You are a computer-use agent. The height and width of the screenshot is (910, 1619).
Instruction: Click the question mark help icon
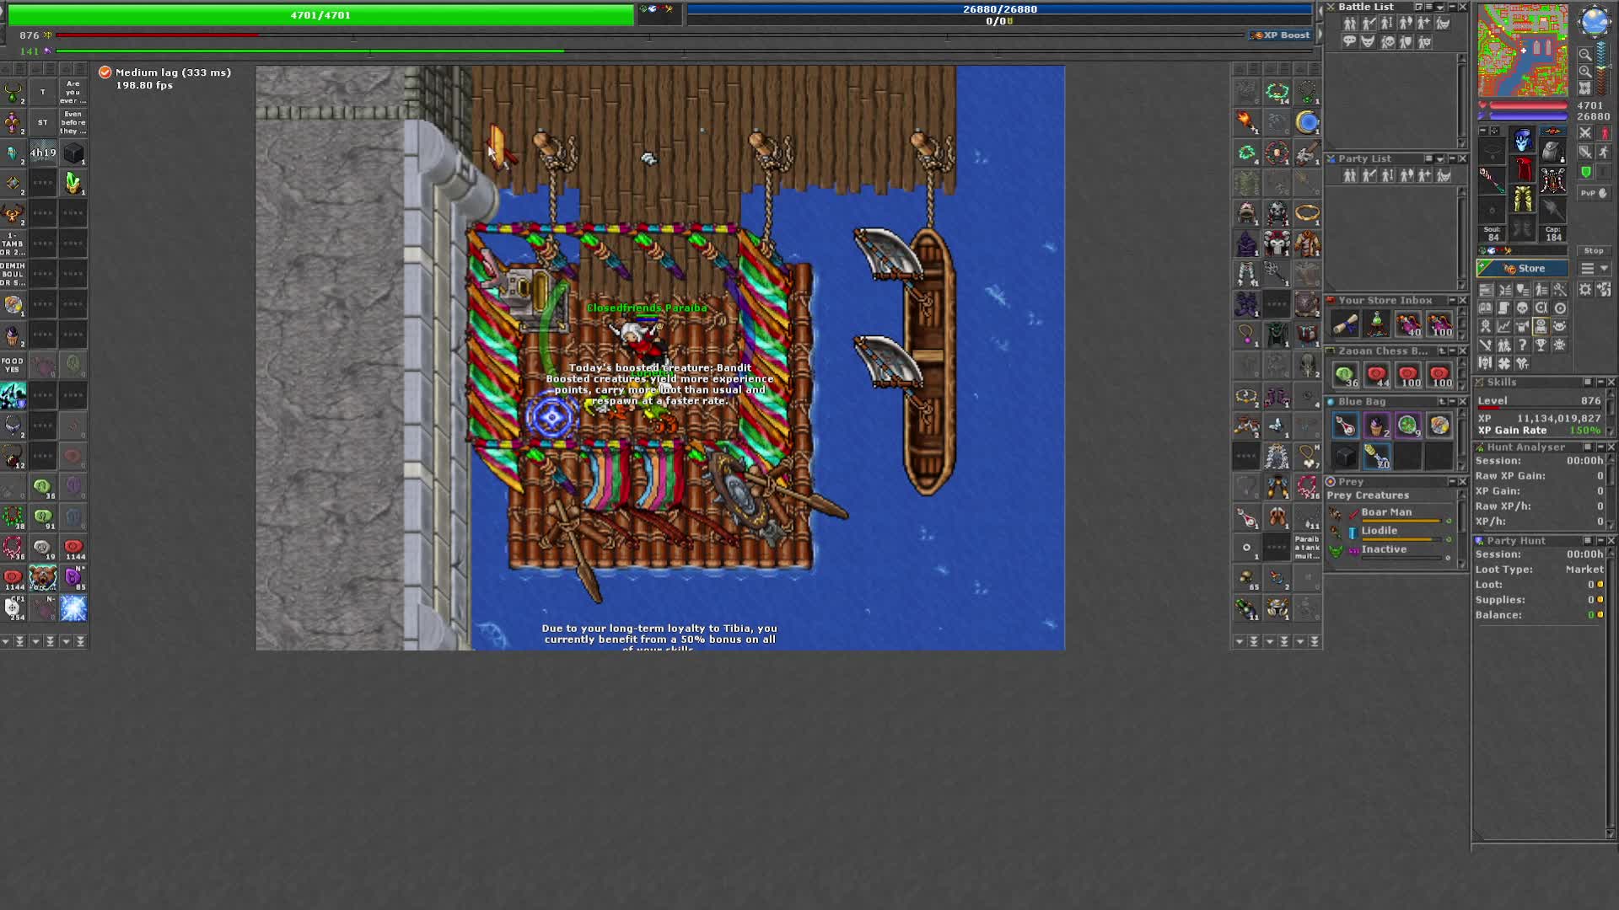(x=1522, y=345)
